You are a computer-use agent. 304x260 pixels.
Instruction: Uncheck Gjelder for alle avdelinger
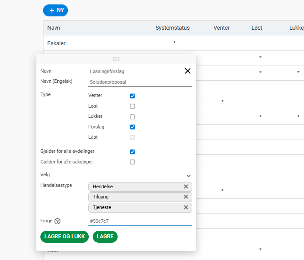pyautogui.click(x=132, y=151)
